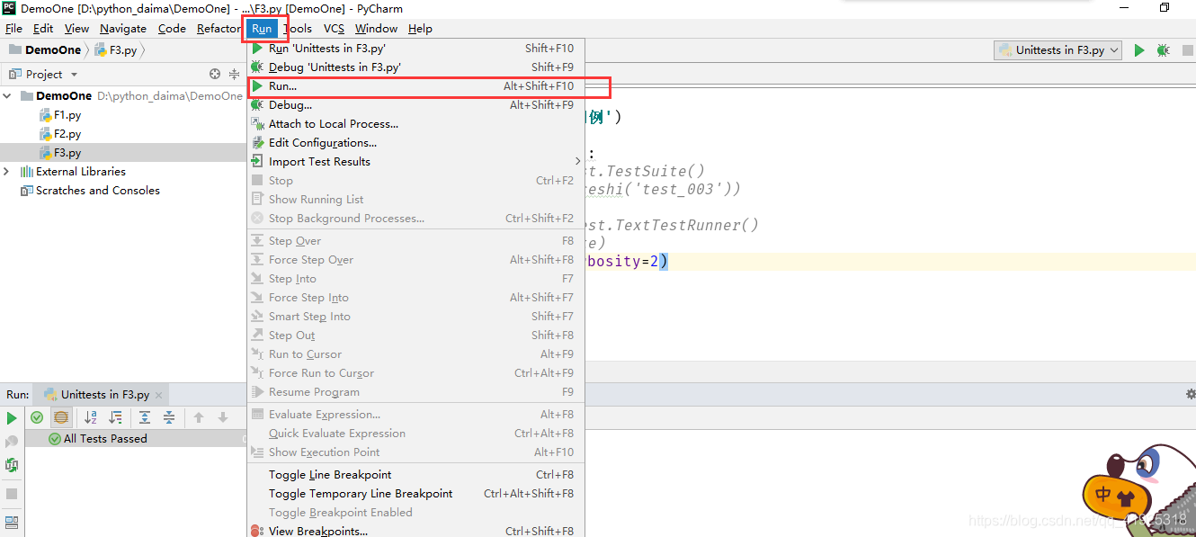The height and width of the screenshot is (537, 1196).
Task: Choose Debug 'Unittests in F3.py' menu item
Action: click(416, 67)
